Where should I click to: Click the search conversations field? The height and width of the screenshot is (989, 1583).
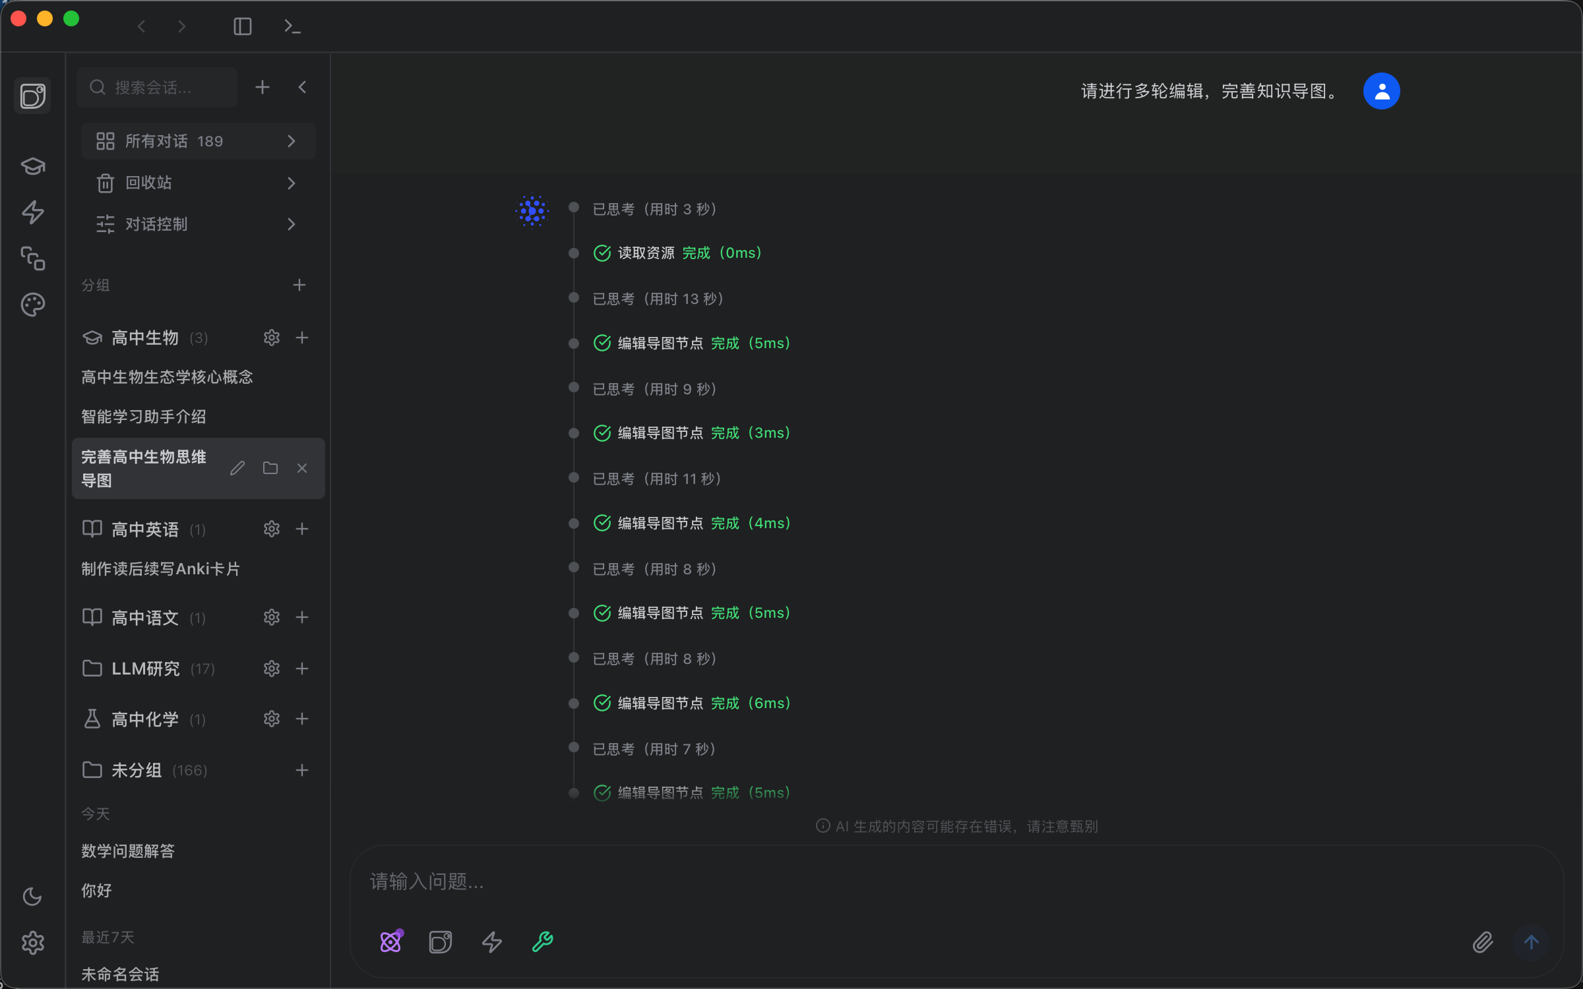[x=157, y=87]
